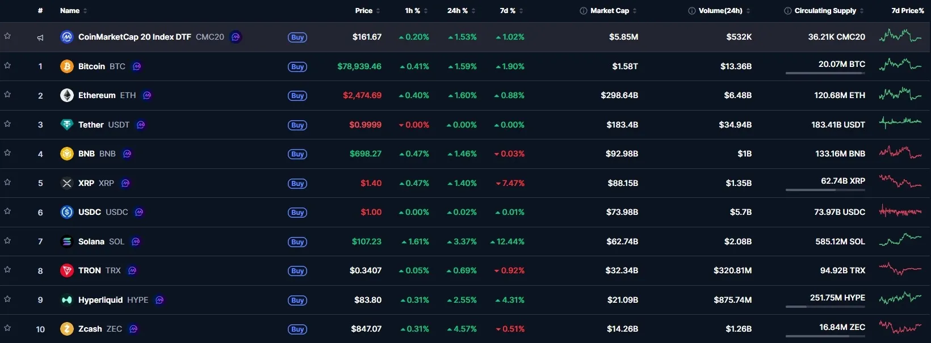This screenshot has width=931, height=343.
Task: Sort by Volume(24h) column
Action: [724, 11]
